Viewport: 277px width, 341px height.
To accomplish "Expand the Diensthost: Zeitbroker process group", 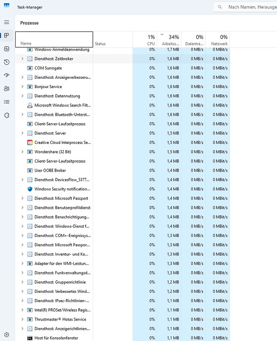I will (x=22, y=59).
